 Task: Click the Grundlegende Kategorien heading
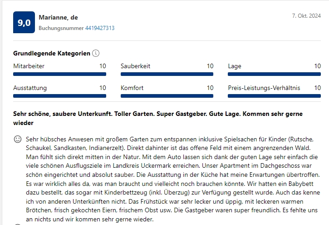(x=52, y=53)
